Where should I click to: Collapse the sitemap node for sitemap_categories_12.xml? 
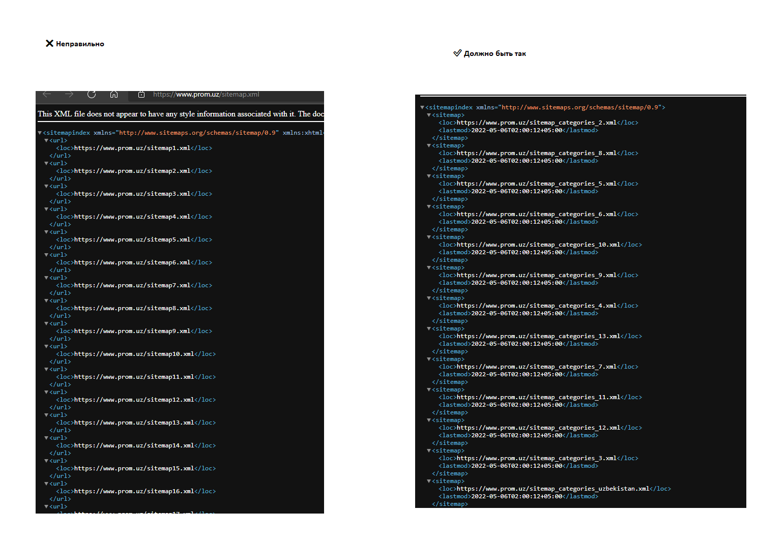[429, 420]
